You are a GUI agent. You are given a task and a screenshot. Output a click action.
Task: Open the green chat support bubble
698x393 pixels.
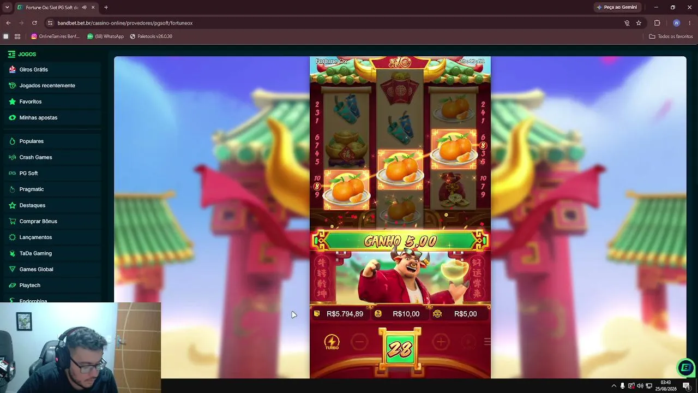[x=685, y=367]
